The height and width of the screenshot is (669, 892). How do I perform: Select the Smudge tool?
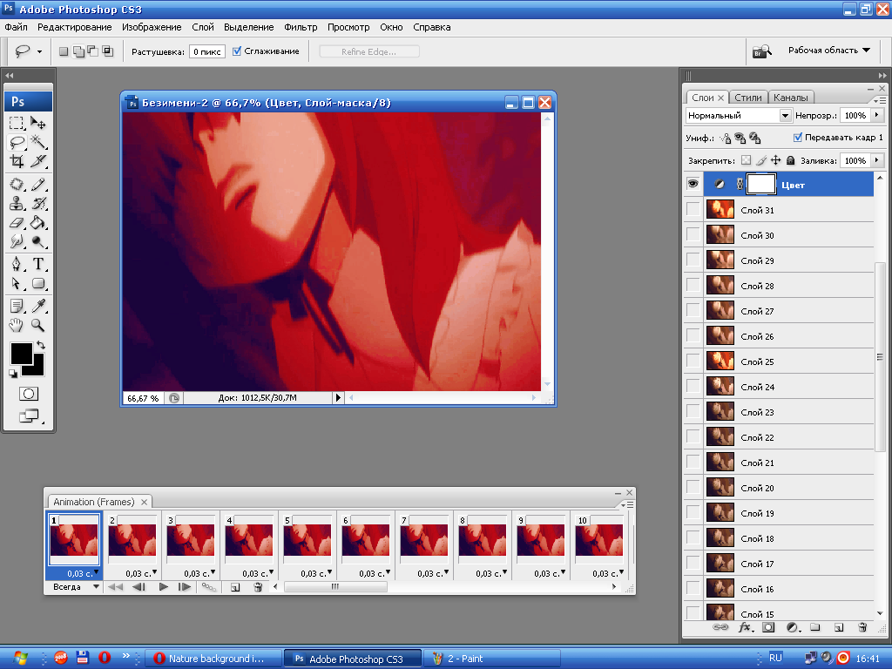[17, 242]
